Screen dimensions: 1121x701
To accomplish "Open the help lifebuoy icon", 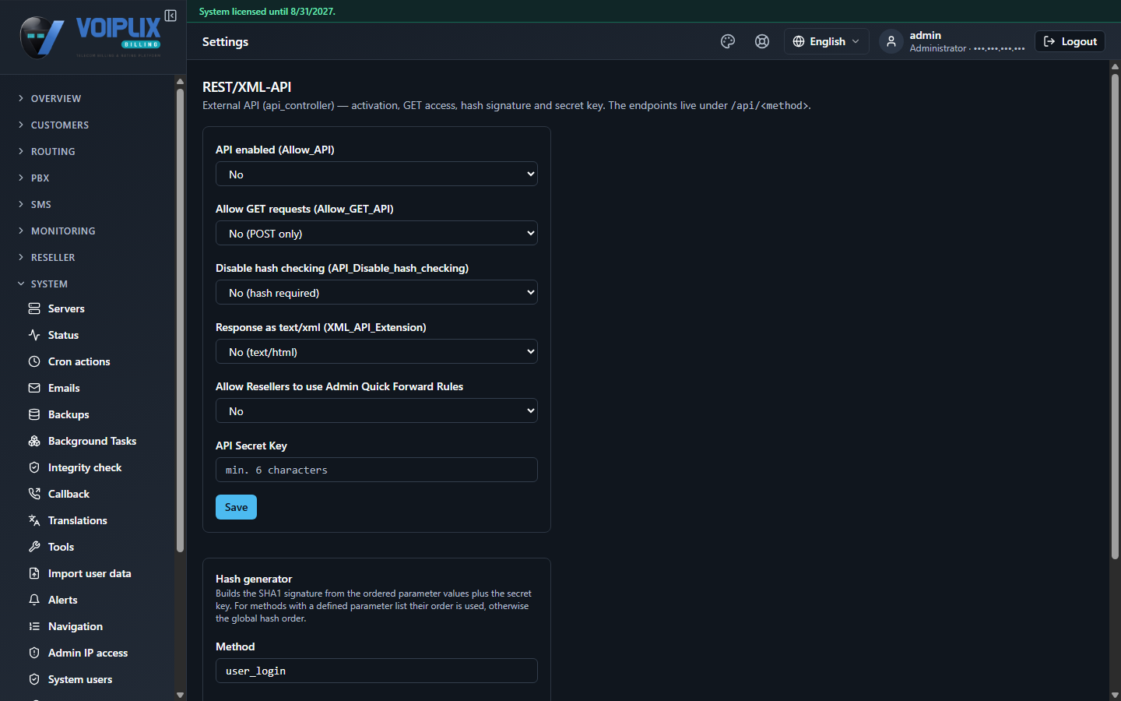I will point(762,41).
